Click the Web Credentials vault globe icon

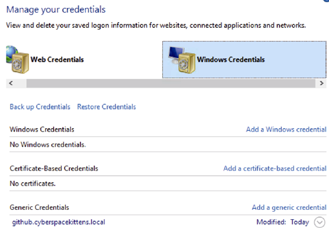point(17,60)
